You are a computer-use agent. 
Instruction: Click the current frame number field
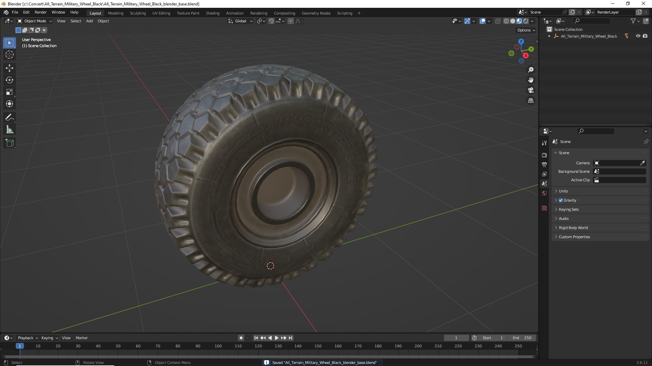(x=456, y=338)
